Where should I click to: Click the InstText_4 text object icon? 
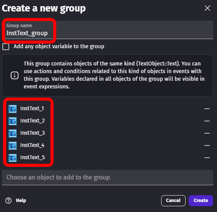pos(13,145)
